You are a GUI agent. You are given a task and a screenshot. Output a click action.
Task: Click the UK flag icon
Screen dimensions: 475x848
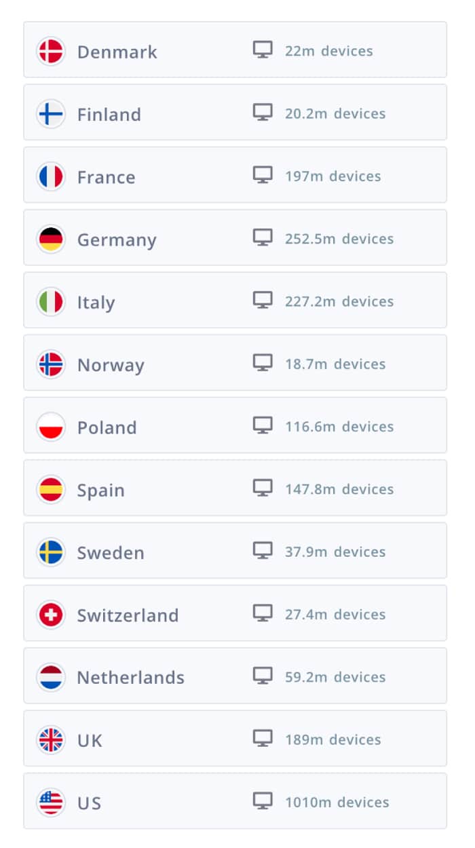coord(51,739)
